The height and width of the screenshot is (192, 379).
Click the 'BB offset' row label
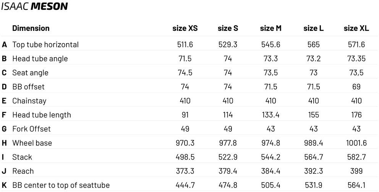coord(28,87)
